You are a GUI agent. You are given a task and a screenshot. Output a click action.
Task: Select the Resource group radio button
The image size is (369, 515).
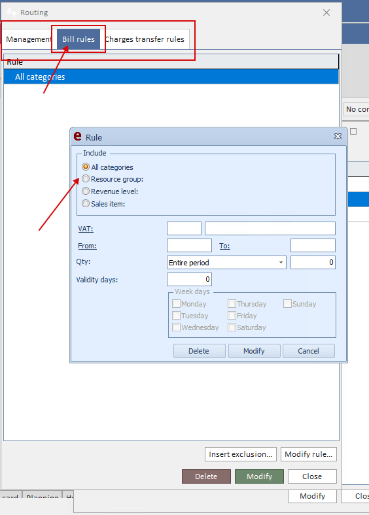point(86,178)
